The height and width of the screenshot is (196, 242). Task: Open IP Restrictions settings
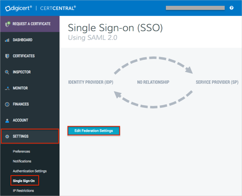(23, 191)
